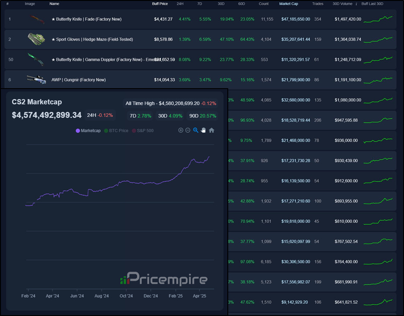This screenshot has width=404, height=316.
Task: Open sparkline chart in the $1,248,712.09 volume row
Action: tap(378, 60)
